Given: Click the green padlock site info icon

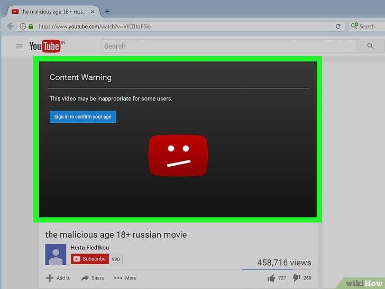Looking at the screenshot, I should 31,26.
